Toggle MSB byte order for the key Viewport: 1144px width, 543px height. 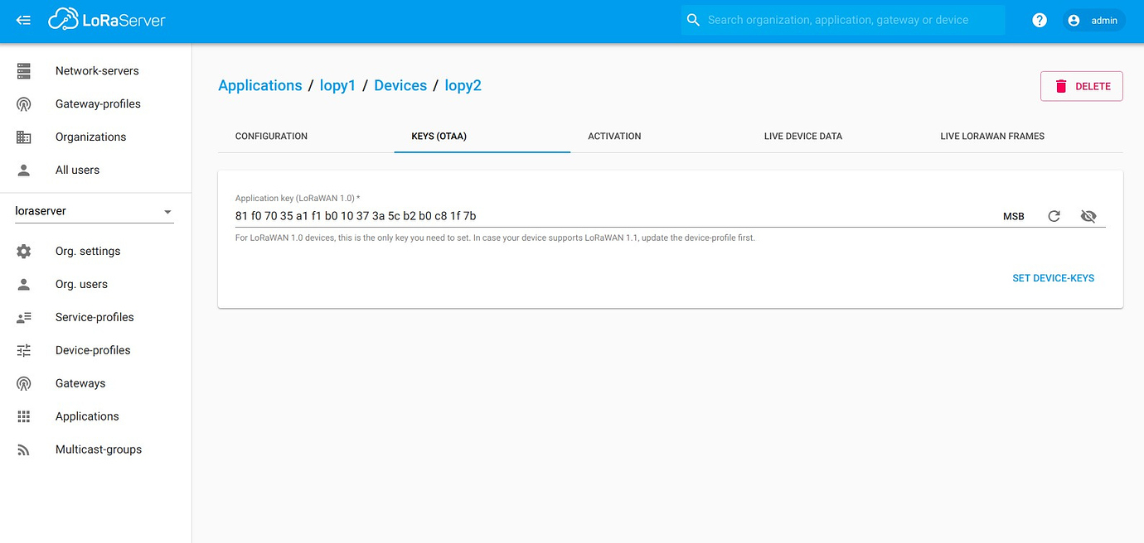click(1013, 216)
